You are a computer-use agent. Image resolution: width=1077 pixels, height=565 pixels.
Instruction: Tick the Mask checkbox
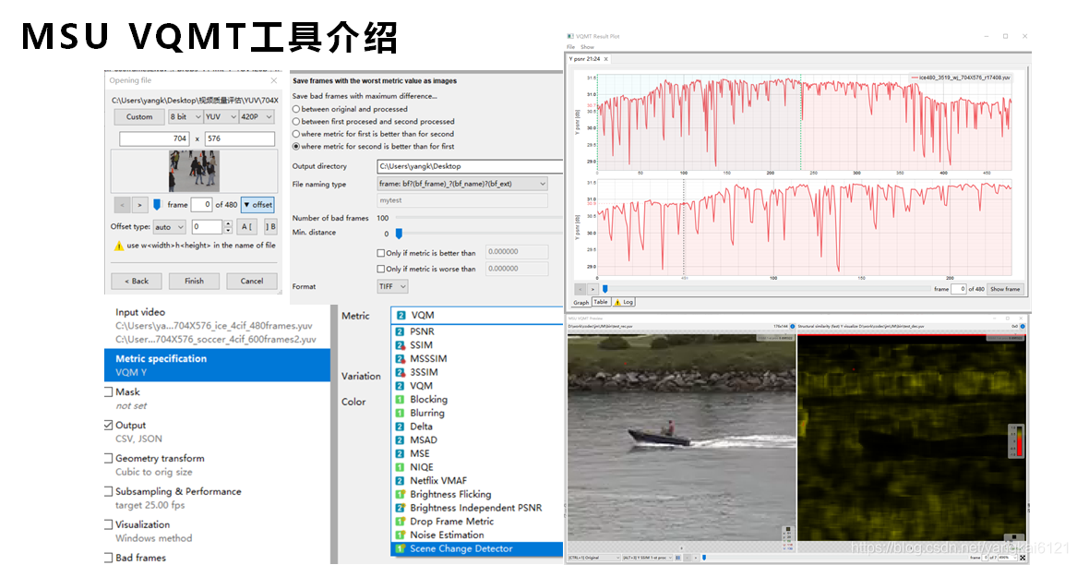[109, 391]
